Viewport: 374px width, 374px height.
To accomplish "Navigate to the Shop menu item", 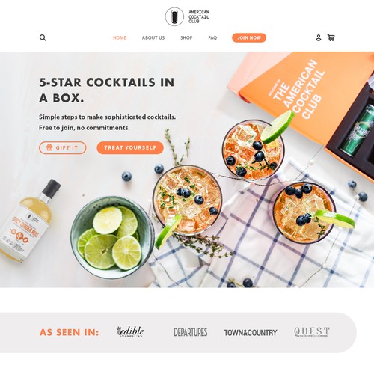I will point(186,37).
